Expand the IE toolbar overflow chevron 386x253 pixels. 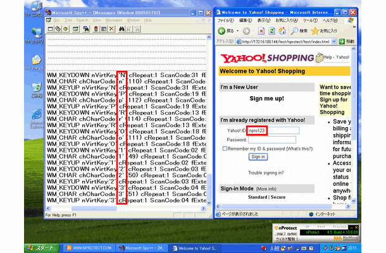(354, 27)
